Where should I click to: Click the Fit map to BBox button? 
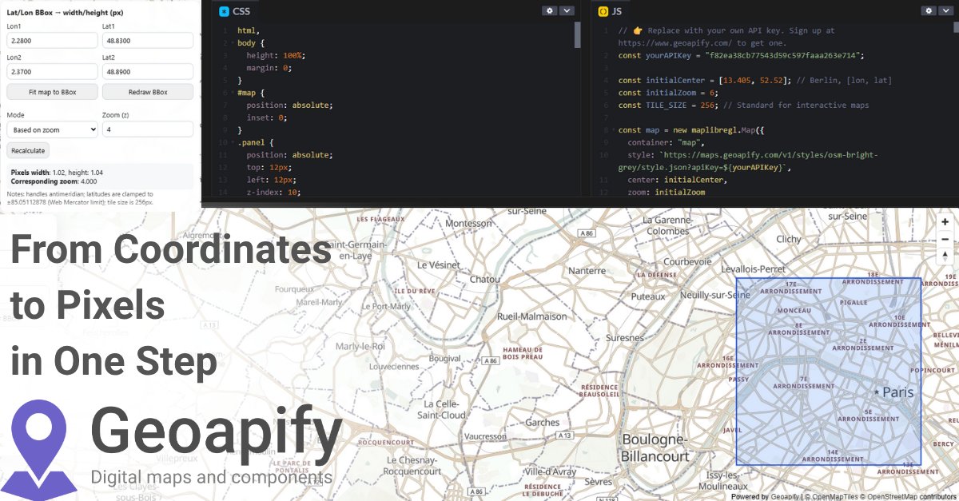click(52, 92)
